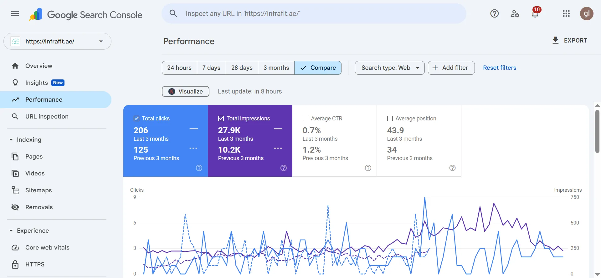Go to Sitemaps in the sidebar
The width and height of the screenshot is (601, 278).
click(x=39, y=190)
